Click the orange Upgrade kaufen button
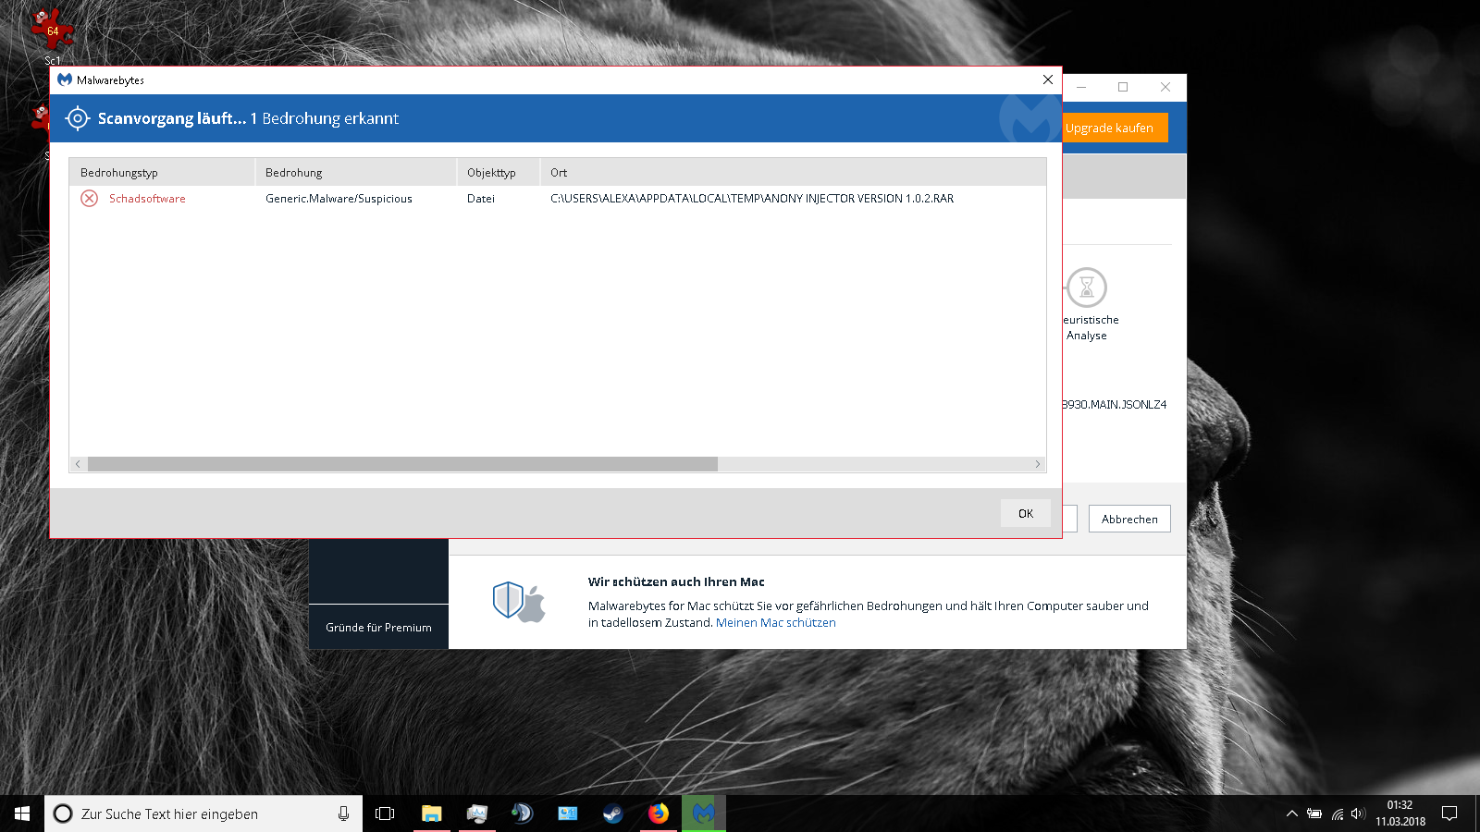Screen dimensions: 1480x832 [1115, 128]
